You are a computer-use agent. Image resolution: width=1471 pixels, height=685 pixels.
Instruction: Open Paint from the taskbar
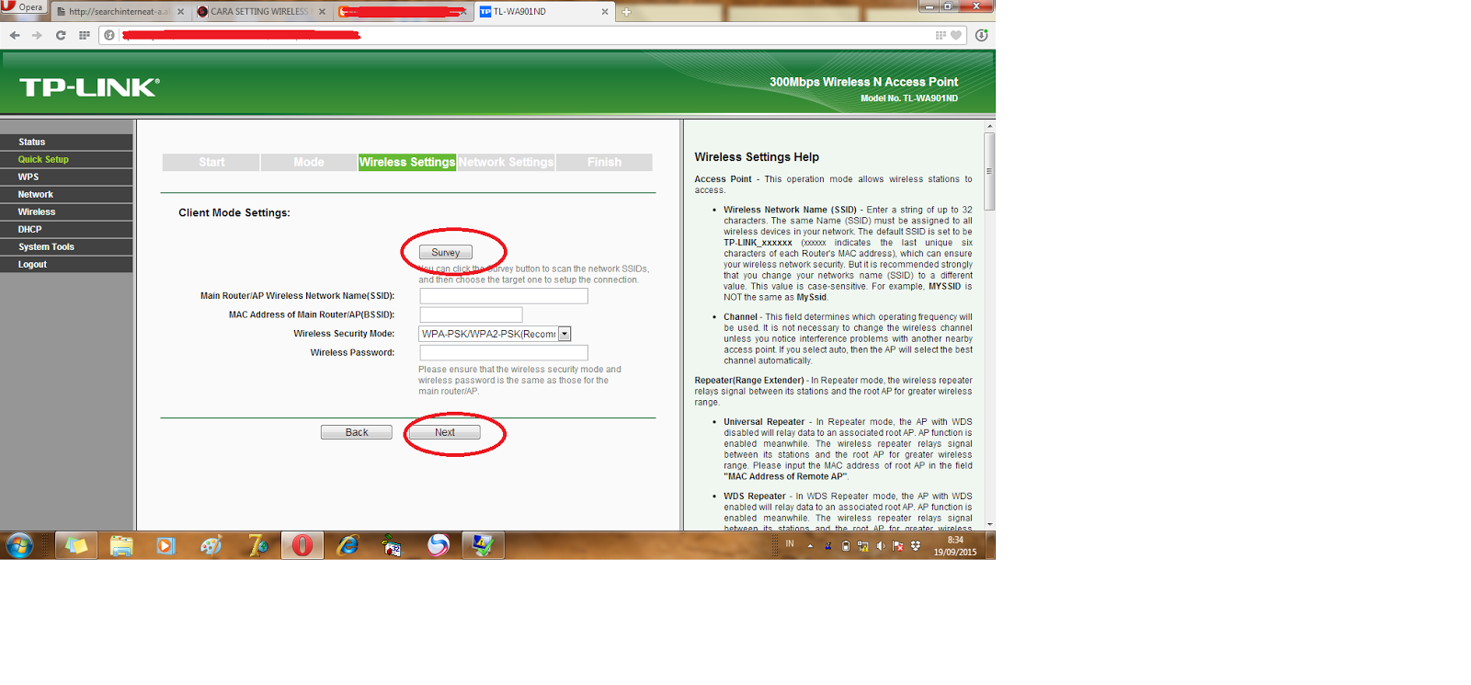211,545
